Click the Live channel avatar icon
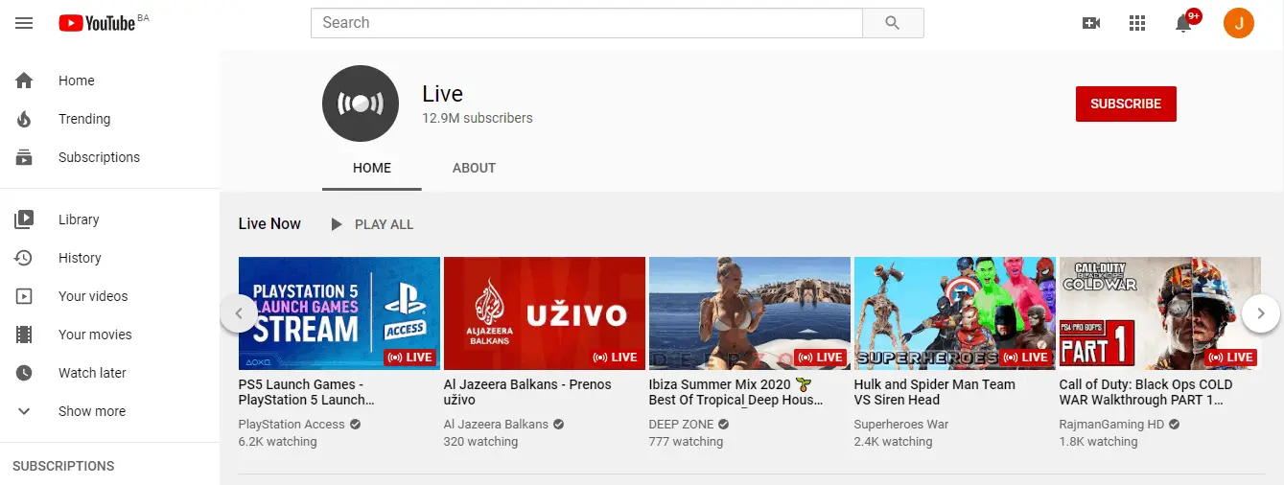This screenshot has height=485, width=1284. 361,104
